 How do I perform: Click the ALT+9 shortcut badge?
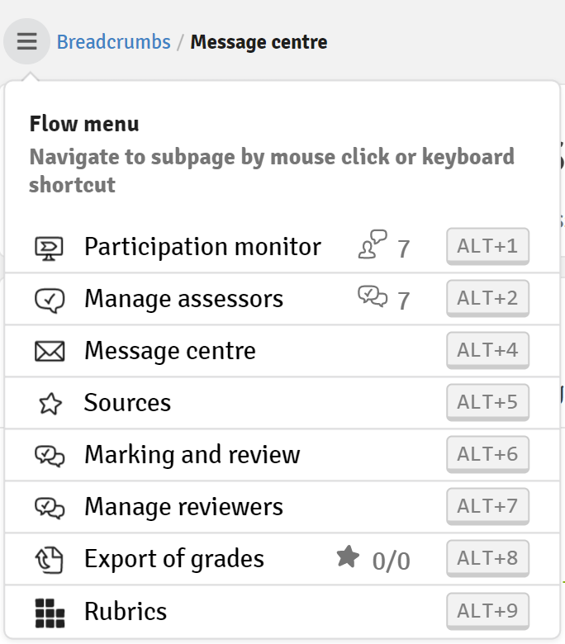[487, 611]
